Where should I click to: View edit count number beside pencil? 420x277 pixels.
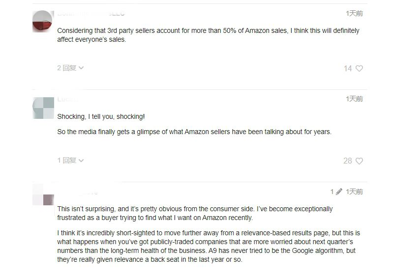coord(332,192)
